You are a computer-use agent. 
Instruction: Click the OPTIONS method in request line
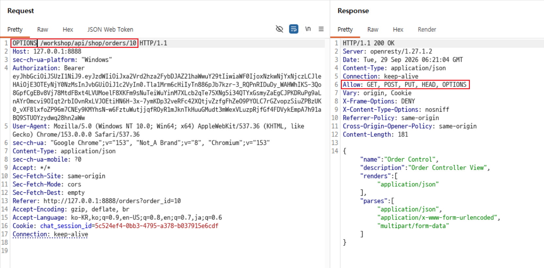click(24, 43)
